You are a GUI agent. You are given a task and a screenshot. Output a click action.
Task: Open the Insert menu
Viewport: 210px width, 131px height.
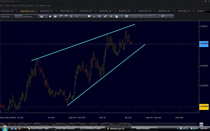click(x=14, y=6)
